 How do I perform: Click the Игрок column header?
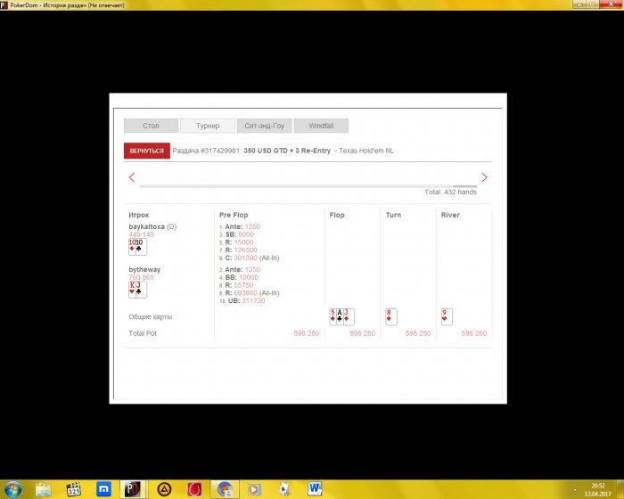click(138, 215)
